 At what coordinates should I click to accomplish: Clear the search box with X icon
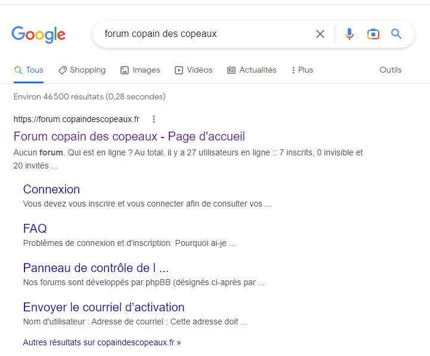[320, 34]
